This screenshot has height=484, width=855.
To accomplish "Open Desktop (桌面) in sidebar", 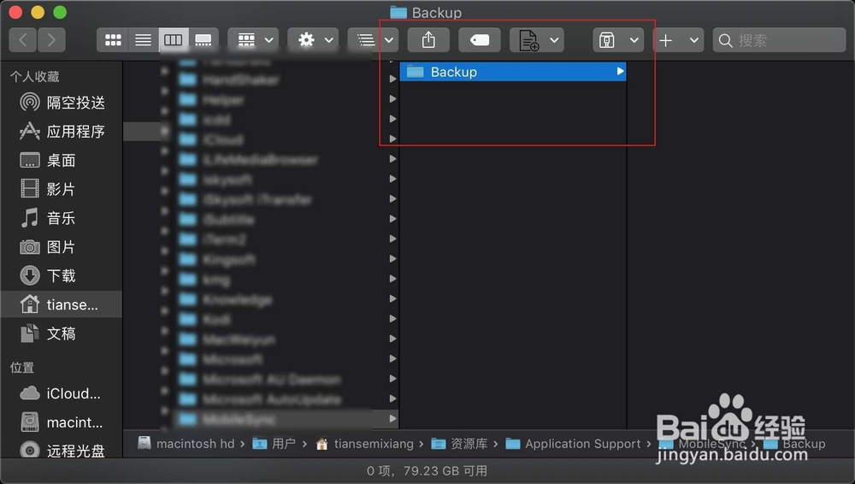I will click(62, 160).
